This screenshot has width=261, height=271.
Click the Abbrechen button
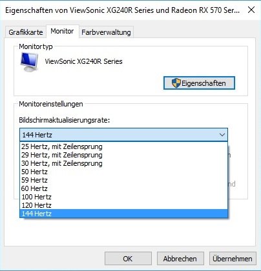(180, 258)
